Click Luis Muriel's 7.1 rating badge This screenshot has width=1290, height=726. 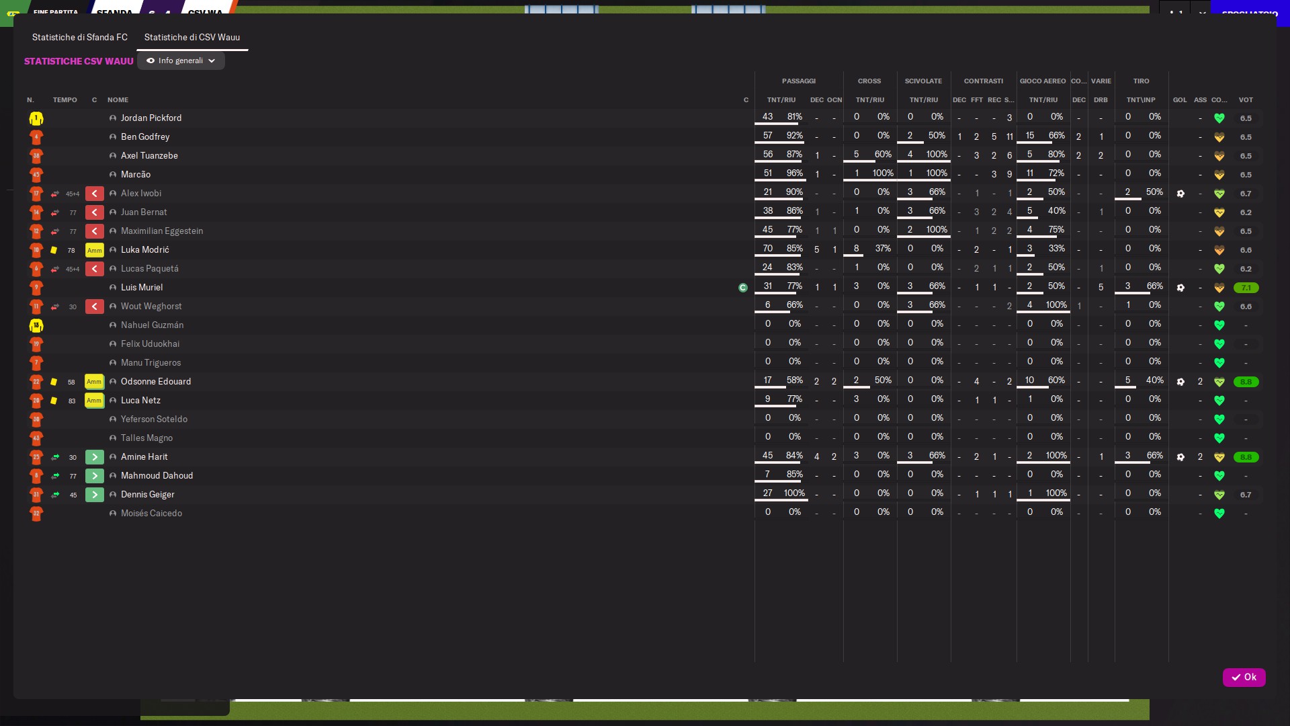(1246, 288)
